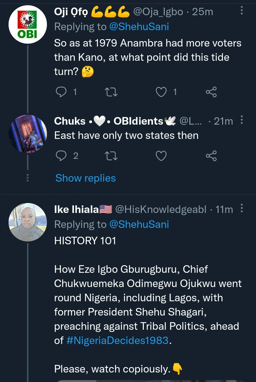View Ike Ihiala's profile picture
The height and width of the screenshot is (382, 256).
point(28,222)
